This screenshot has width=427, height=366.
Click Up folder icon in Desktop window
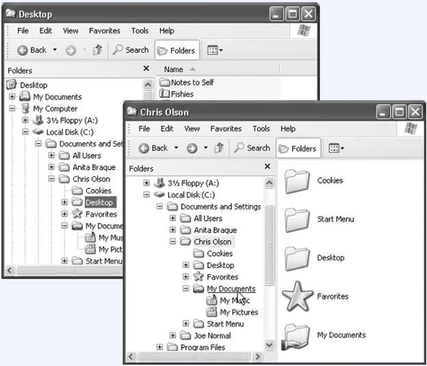coord(97,50)
